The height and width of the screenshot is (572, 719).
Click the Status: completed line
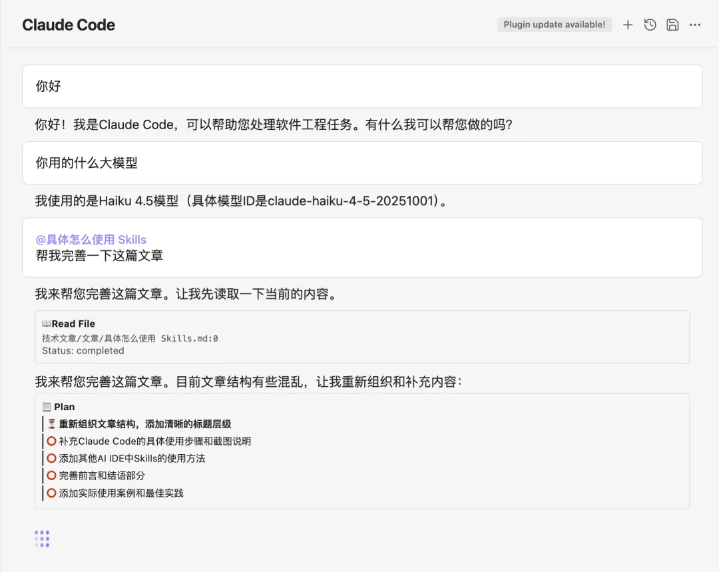(x=83, y=350)
